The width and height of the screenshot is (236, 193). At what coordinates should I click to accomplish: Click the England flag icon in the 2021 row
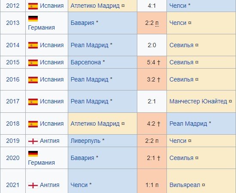coord(33,185)
